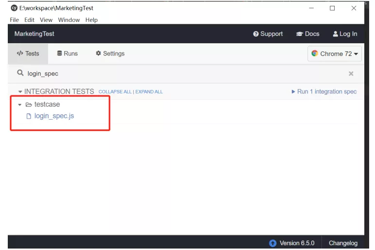Open the Window menu
Screen dimensions: 375x250
pyautogui.click(x=69, y=20)
